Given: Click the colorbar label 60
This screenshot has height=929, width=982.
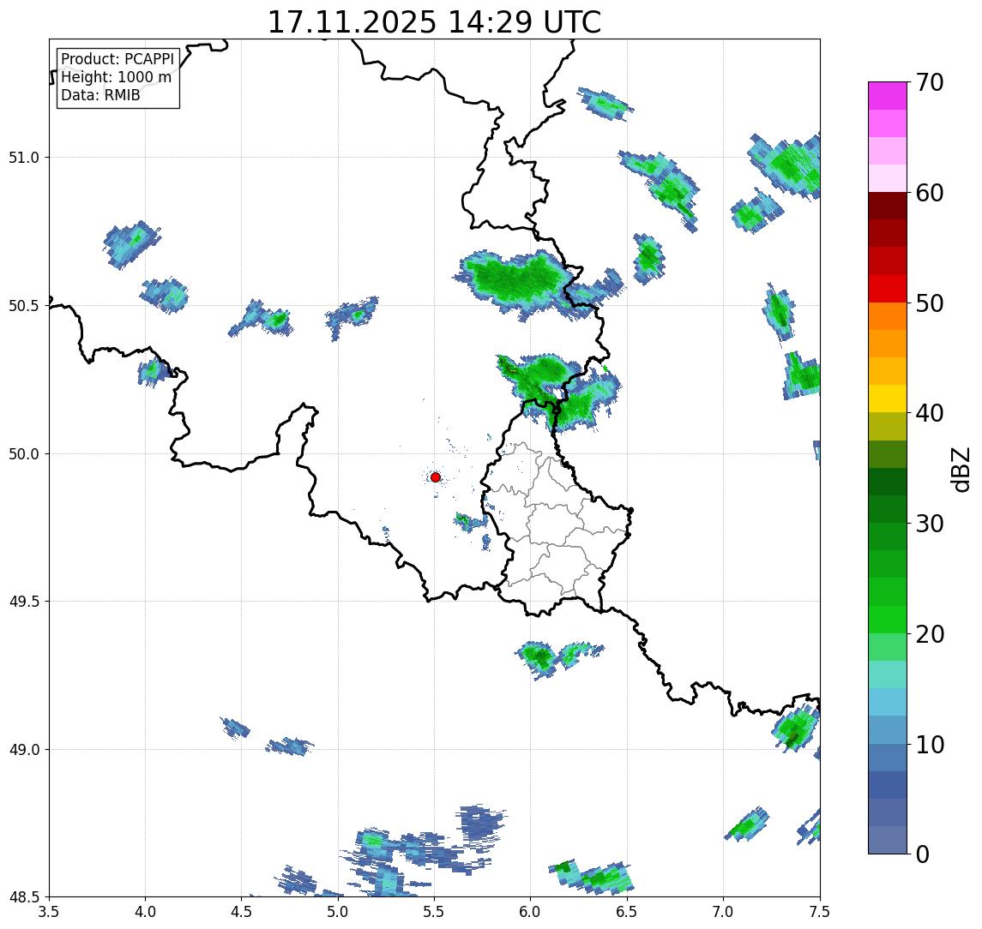Looking at the screenshot, I should point(929,193).
